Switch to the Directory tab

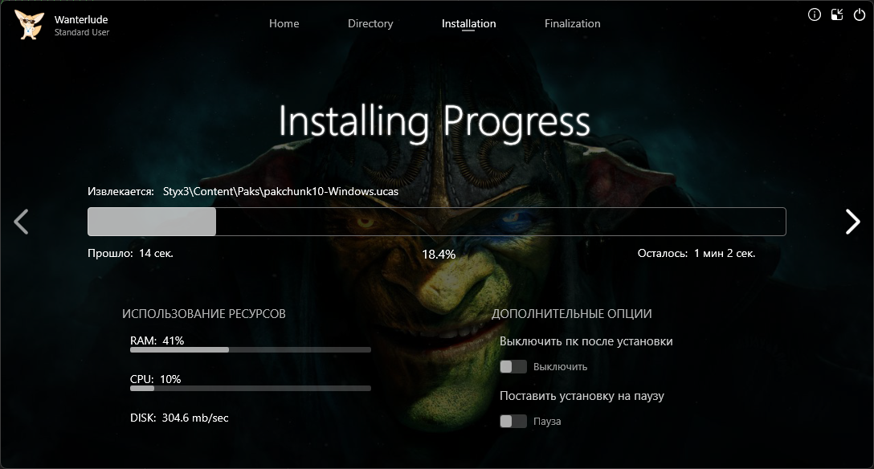370,23
